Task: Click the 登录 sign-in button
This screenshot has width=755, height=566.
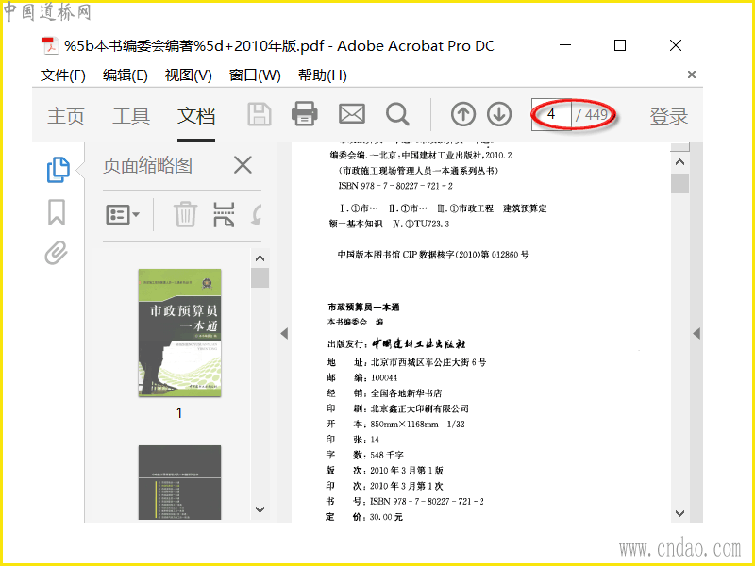Action: click(x=669, y=116)
